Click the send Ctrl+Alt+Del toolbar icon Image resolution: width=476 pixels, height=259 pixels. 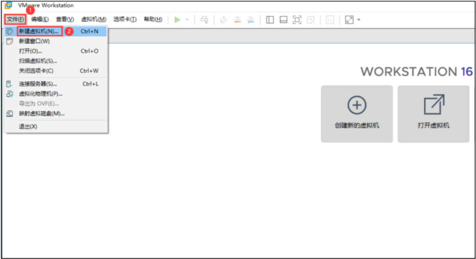(x=204, y=19)
